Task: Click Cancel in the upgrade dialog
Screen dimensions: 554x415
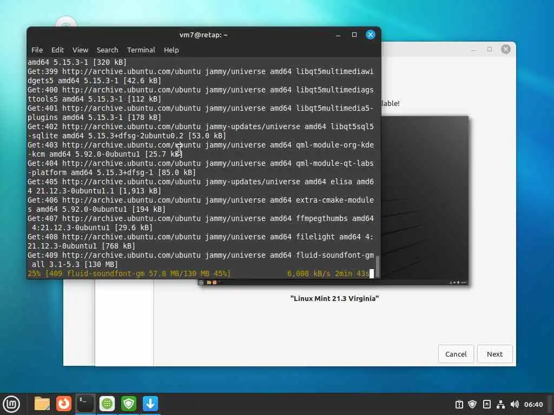Action: pos(456,354)
